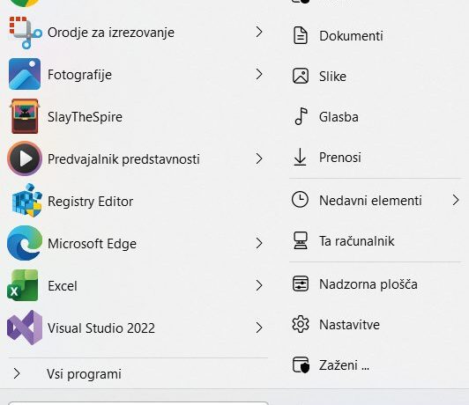Viewport: 469px width, 405px height.
Task: Click the Glasba music note icon
Action: [301, 116]
